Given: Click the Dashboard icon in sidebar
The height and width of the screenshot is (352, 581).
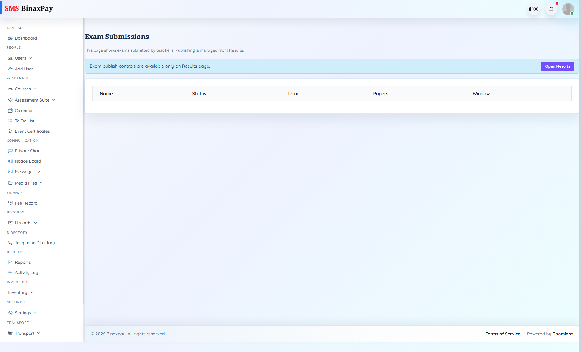Looking at the screenshot, I should tap(11, 38).
